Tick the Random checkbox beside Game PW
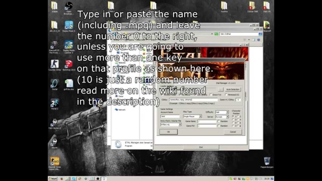The image size is (322, 181). (219, 126)
